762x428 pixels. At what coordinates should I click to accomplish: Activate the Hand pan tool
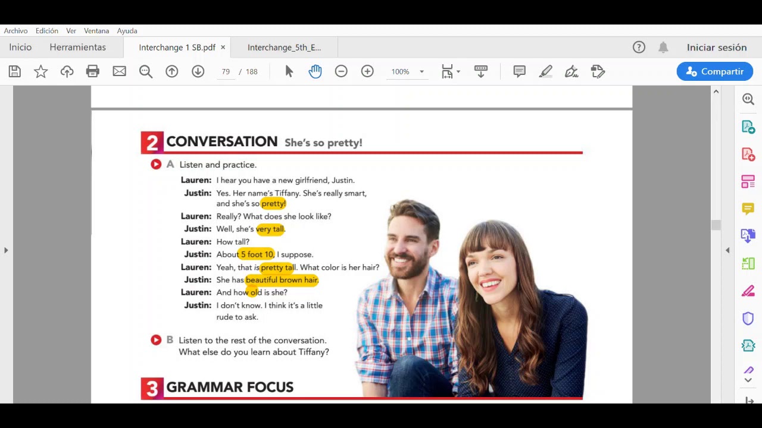coord(315,71)
